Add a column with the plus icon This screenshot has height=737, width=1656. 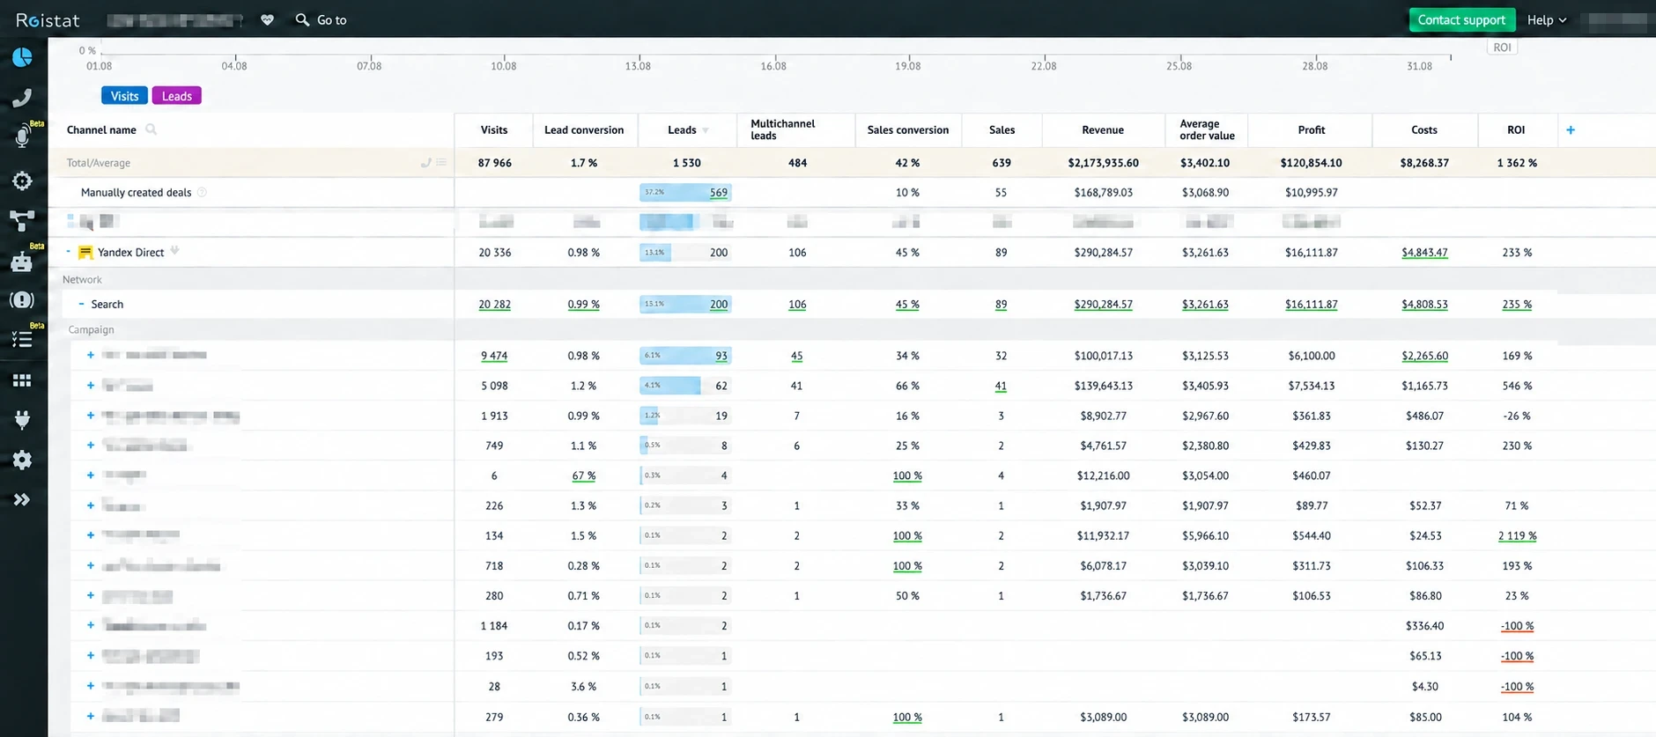(x=1571, y=129)
